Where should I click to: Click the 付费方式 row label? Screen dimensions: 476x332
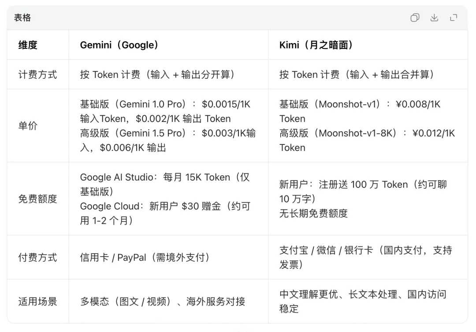[x=37, y=257]
